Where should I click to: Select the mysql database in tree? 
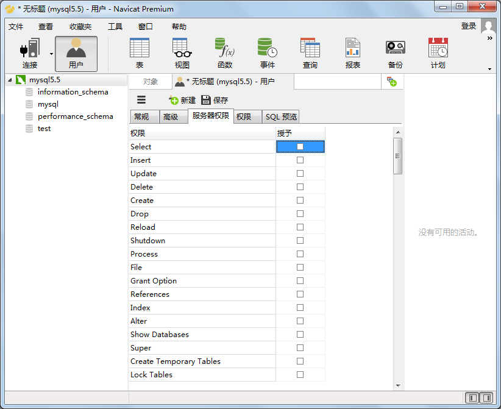click(x=48, y=104)
